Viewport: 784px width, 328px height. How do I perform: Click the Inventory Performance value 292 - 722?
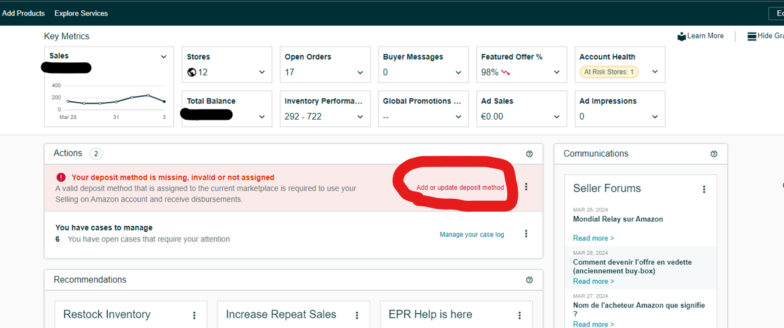[x=303, y=117]
